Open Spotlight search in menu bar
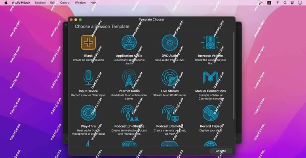This screenshot has height=158, width=306. coord(285,3)
